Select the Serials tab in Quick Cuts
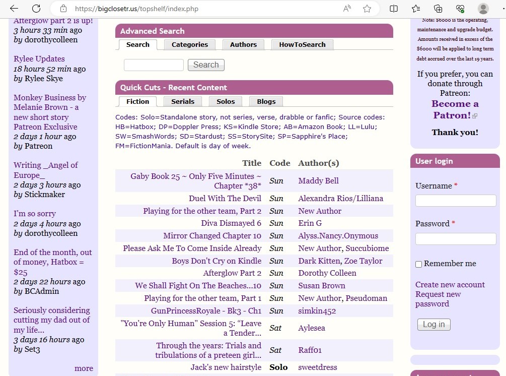 (183, 101)
